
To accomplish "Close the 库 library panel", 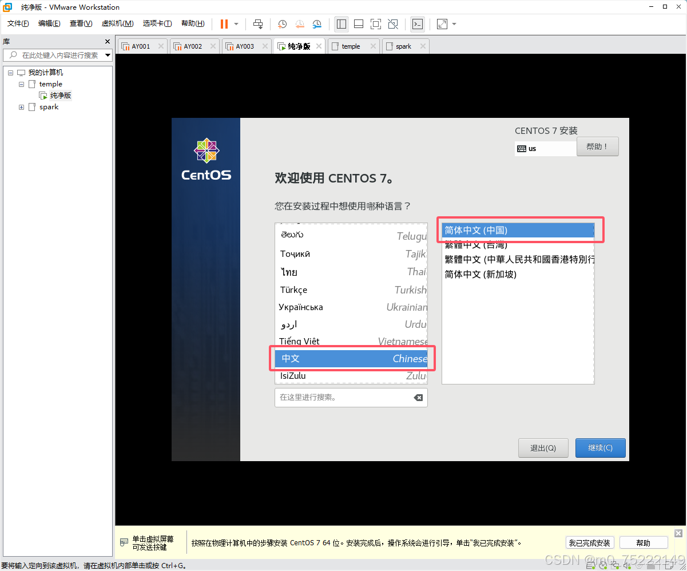I will [108, 41].
